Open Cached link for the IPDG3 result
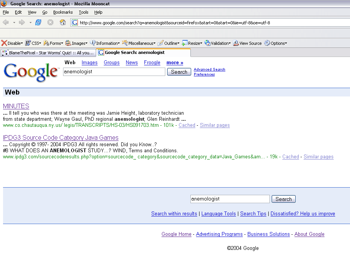350x270 pixels. pos(291,156)
